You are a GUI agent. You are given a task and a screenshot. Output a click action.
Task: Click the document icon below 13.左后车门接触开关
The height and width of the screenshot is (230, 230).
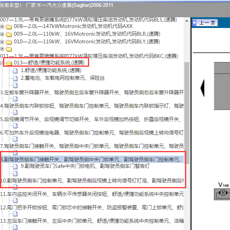point(15,227)
